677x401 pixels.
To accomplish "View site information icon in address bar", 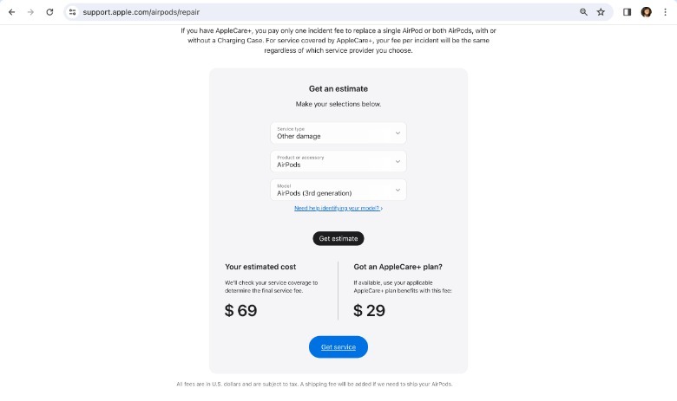I will pos(73,12).
